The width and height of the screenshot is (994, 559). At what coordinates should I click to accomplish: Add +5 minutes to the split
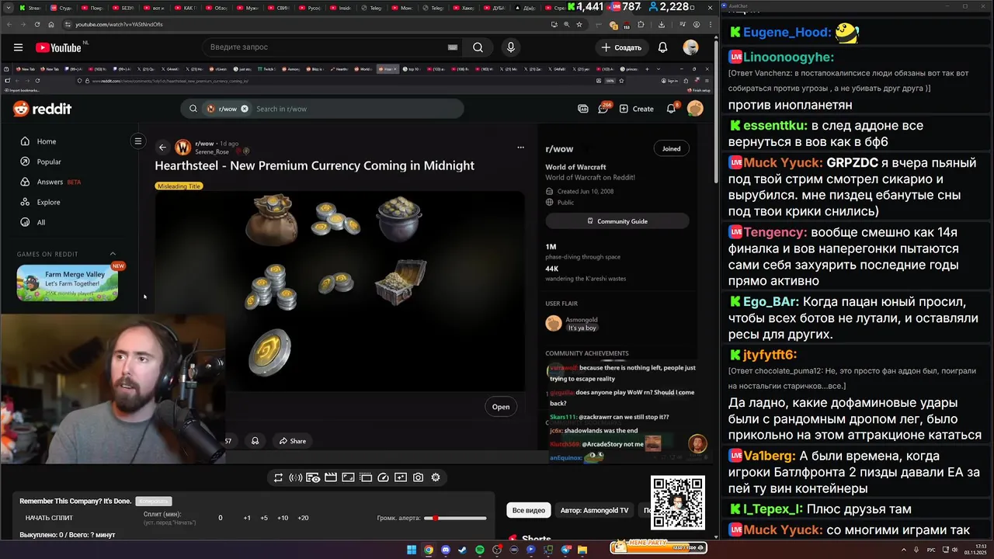click(264, 518)
